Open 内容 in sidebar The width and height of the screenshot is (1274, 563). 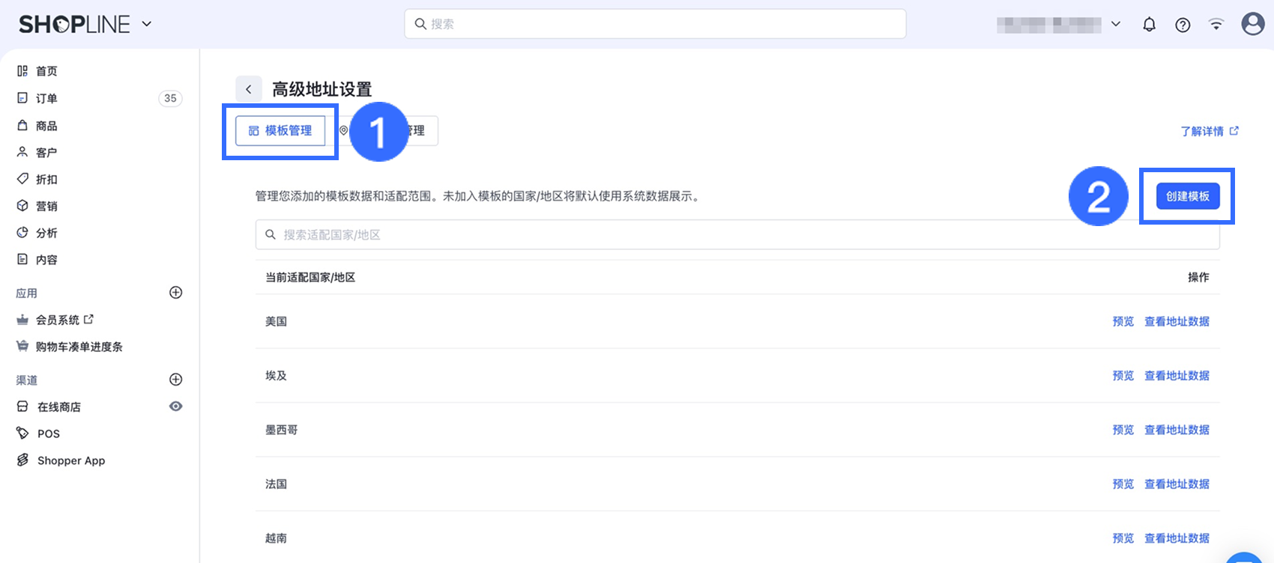click(x=46, y=260)
